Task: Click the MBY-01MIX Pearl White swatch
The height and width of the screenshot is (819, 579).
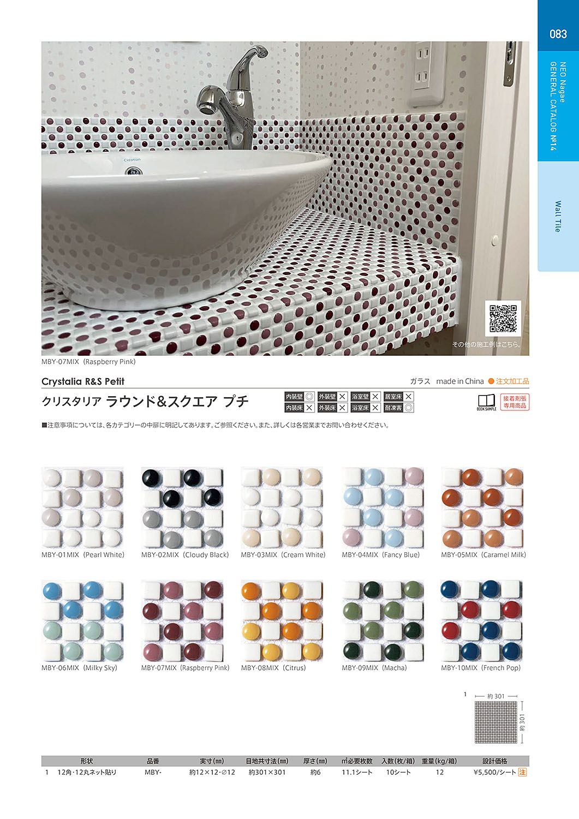Action: (x=82, y=507)
